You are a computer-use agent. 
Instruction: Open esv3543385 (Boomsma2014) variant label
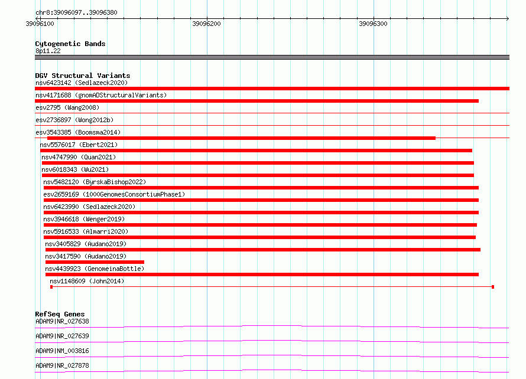point(78,132)
